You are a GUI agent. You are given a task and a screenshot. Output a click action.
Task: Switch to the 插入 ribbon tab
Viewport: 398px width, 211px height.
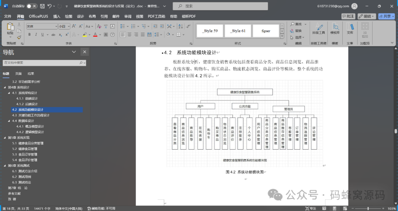[57, 16]
